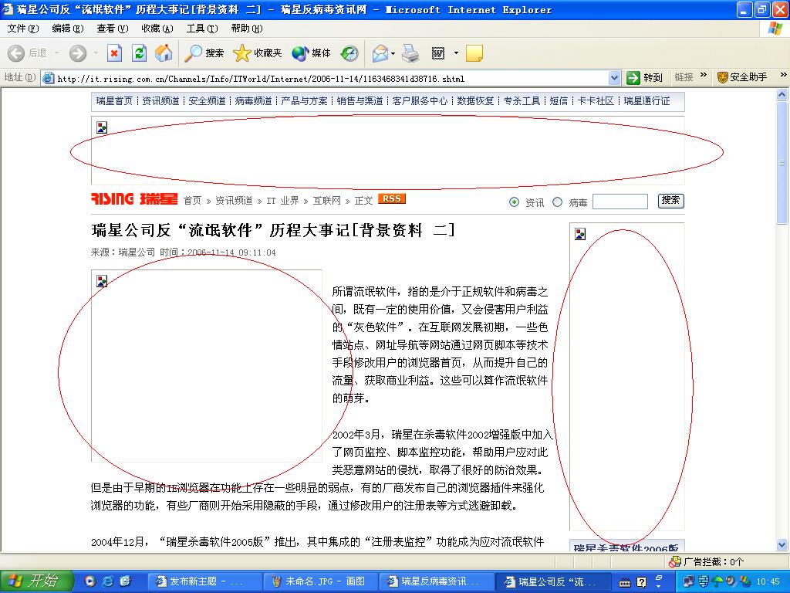This screenshot has height=593, width=790.
Task: Open the 工具(T) menu
Action: [201, 29]
